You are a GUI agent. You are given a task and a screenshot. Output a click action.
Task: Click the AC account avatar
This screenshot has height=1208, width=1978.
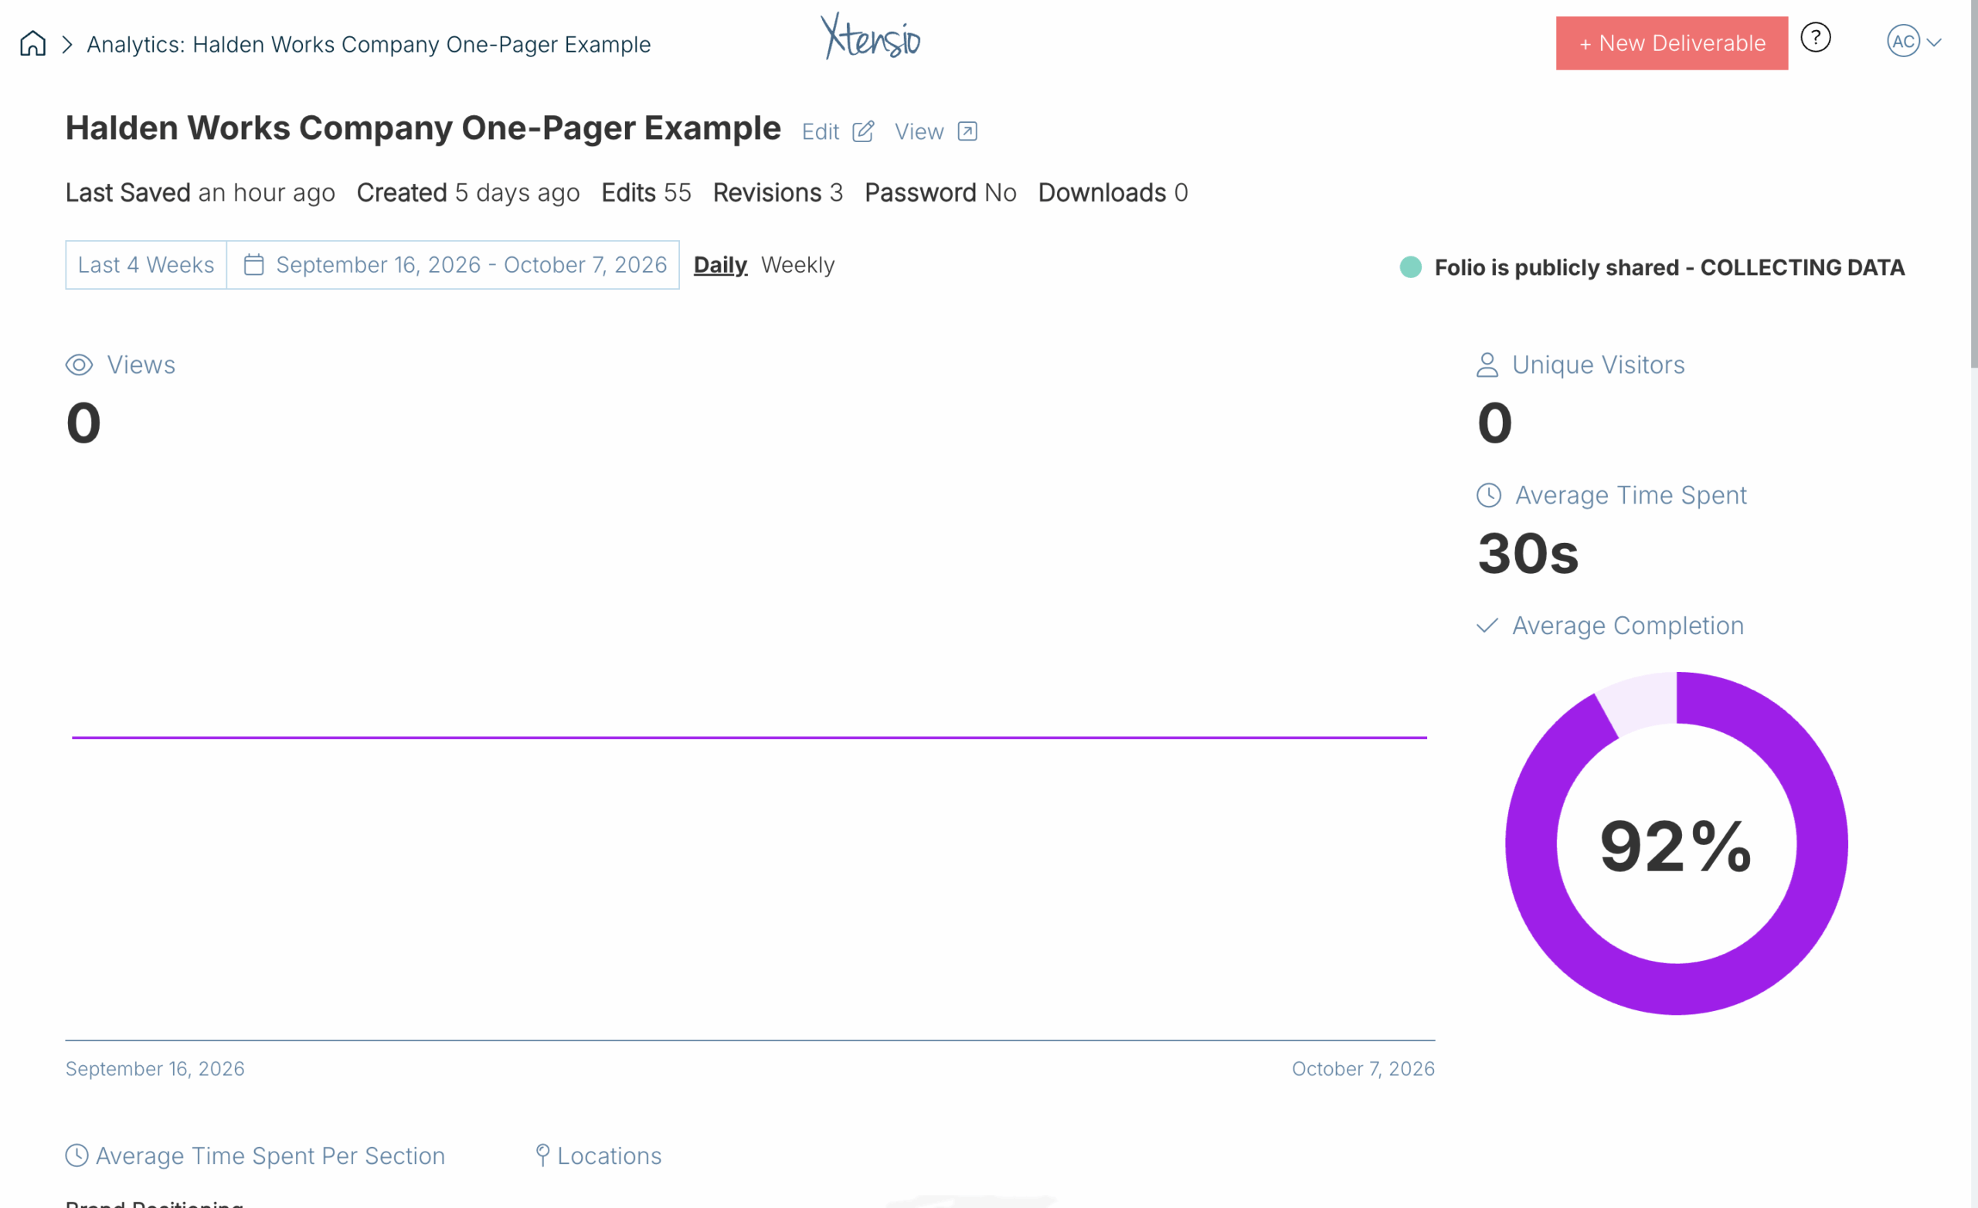coord(1902,42)
